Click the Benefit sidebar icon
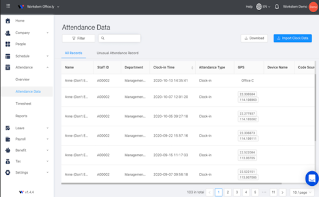 pos(8,150)
